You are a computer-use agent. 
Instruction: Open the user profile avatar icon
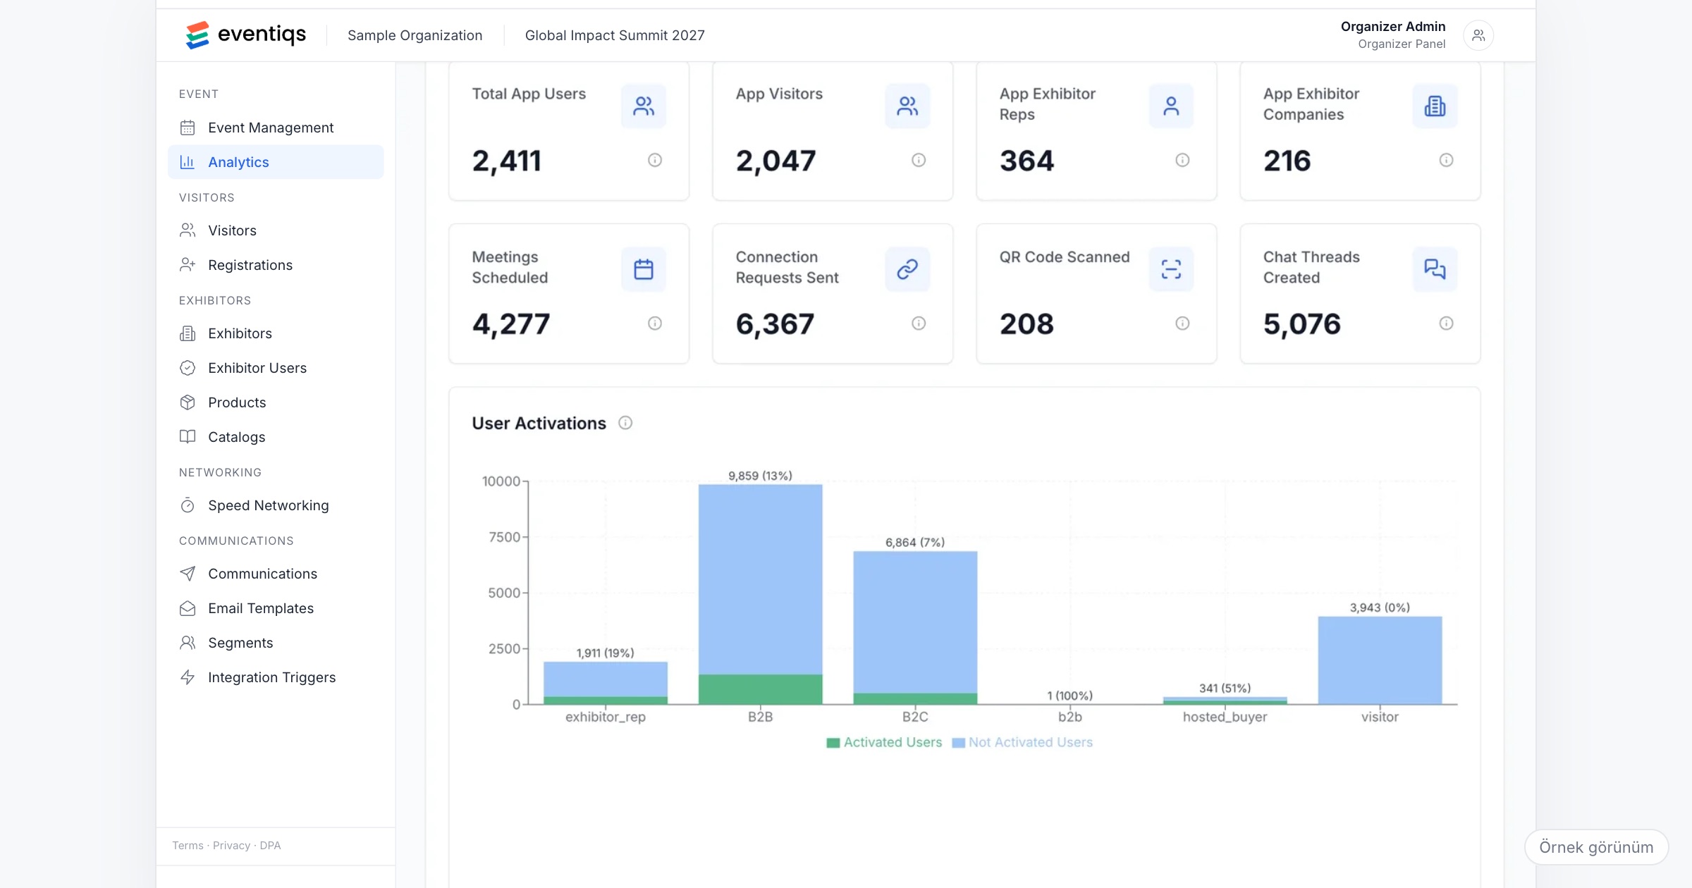pyautogui.click(x=1478, y=35)
